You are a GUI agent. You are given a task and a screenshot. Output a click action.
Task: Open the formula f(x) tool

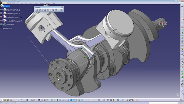click(x=32, y=100)
